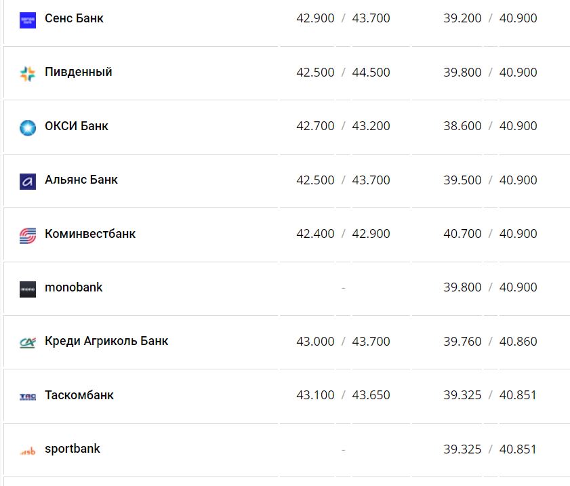570x486 pixels.
Task: Open the sportbank name link
Action: pos(72,449)
